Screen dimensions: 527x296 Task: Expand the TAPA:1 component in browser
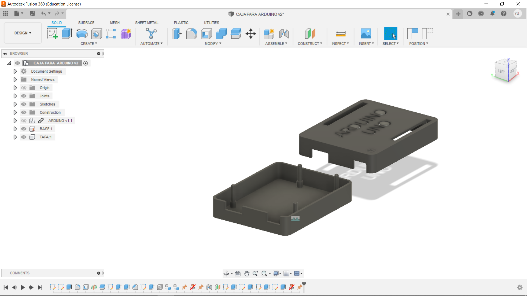(15, 137)
